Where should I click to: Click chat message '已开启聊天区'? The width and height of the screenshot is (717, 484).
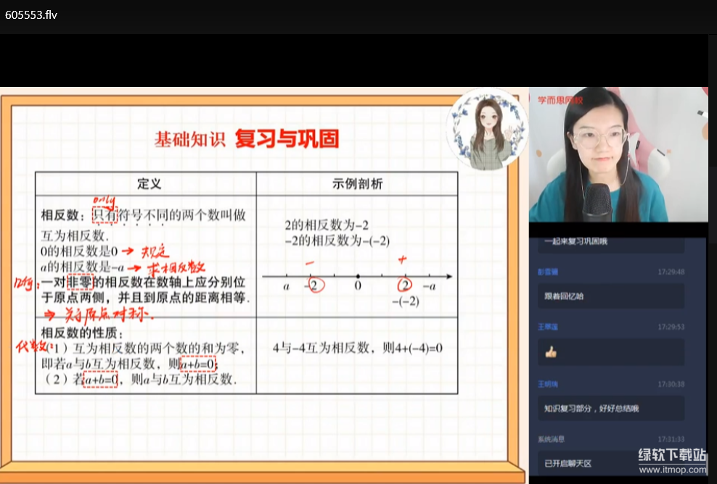(x=611, y=463)
